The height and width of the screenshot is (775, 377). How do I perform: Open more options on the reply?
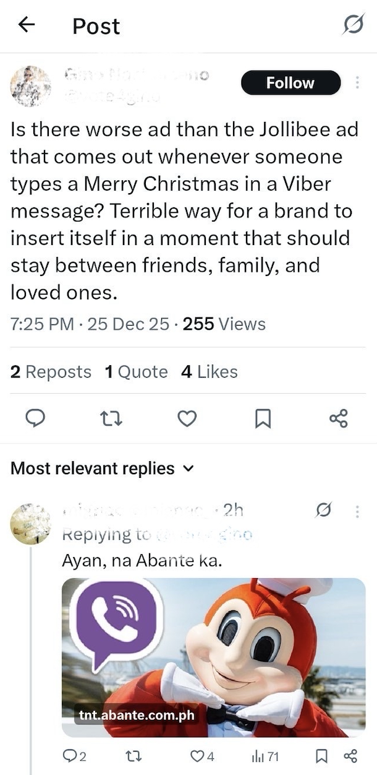tap(357, 511)
